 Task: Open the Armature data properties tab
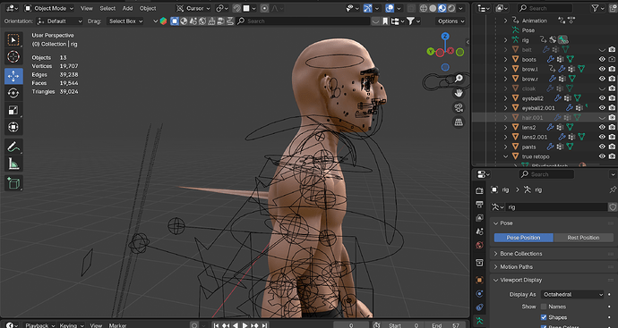tap(479, 321)
